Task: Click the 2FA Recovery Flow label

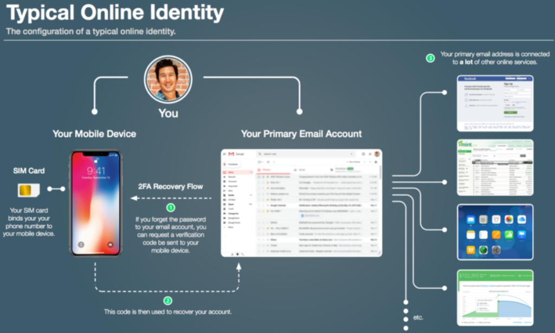Action: pyautogui.click(x=171, y=186)
